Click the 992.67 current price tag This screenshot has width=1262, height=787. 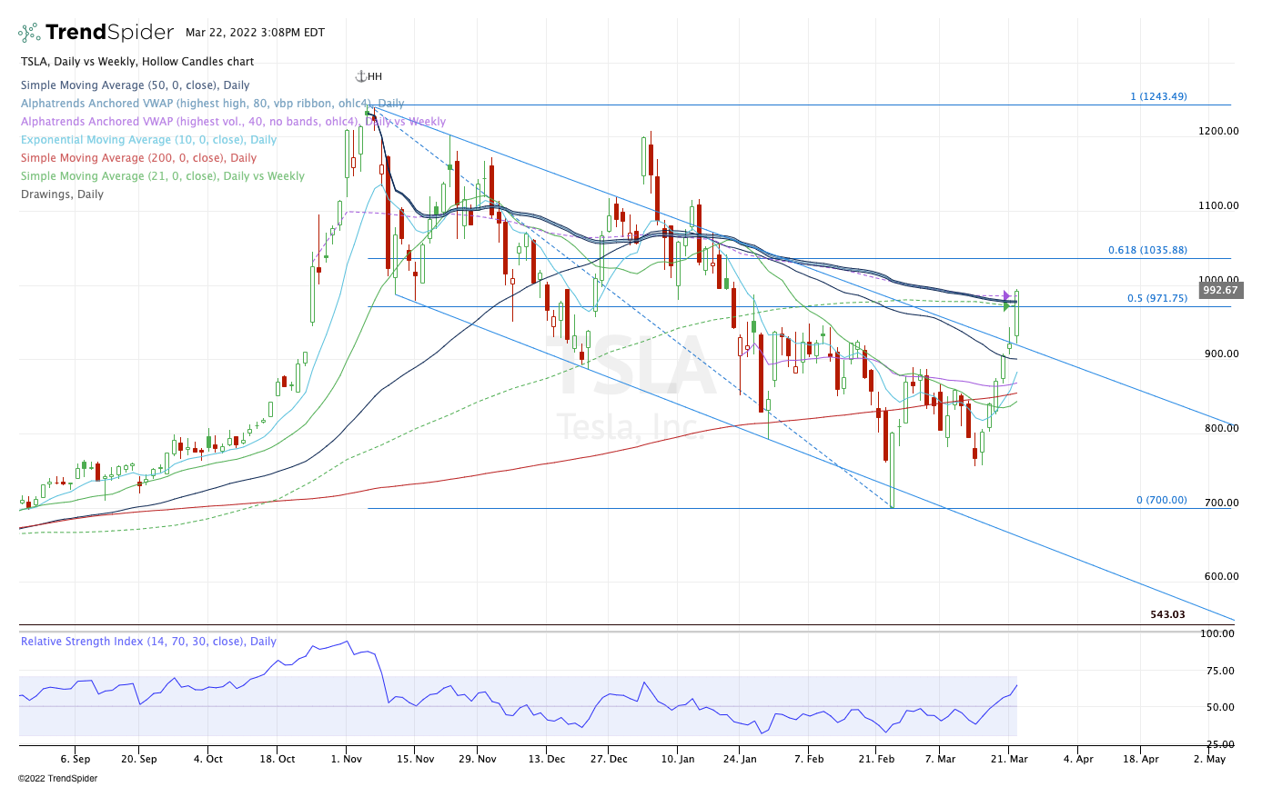click(x=1219, y=291)
